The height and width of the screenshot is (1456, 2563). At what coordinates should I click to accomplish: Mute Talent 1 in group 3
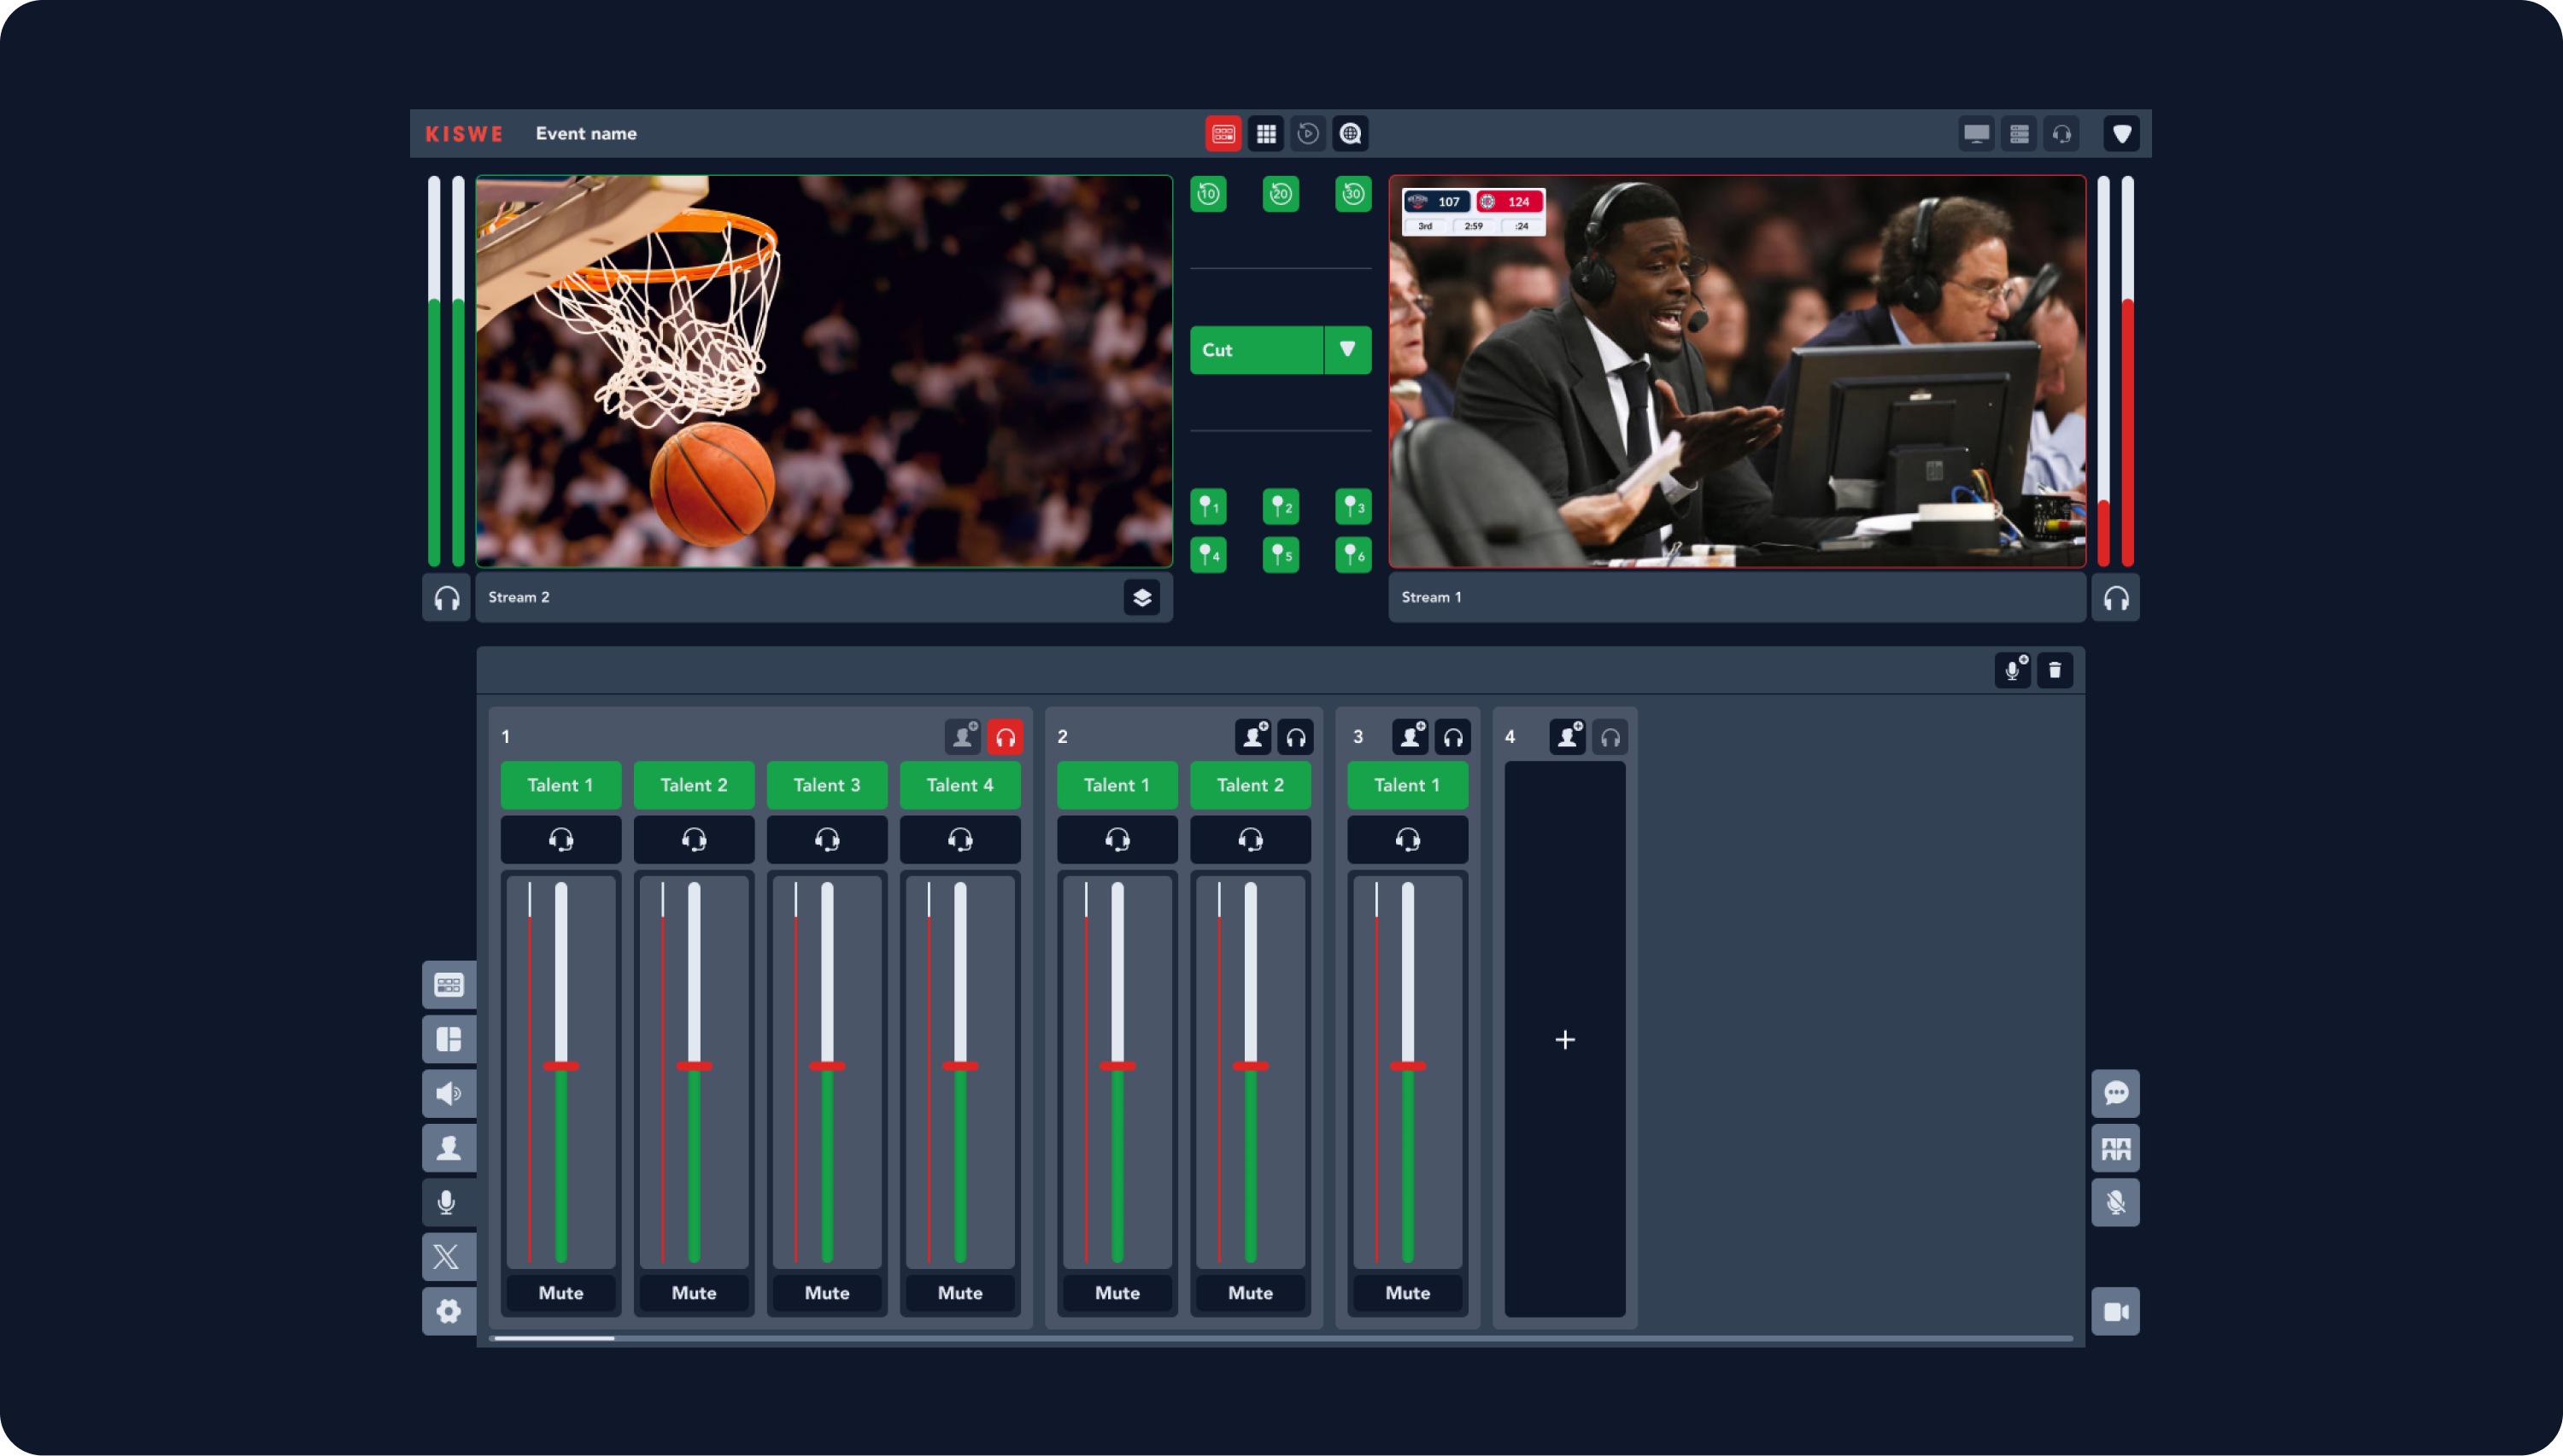pos(1408,1294)
